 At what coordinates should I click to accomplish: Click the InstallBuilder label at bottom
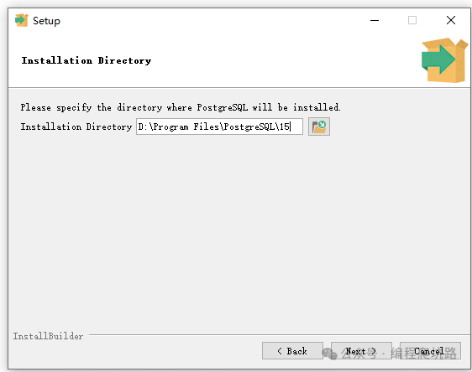pyautogui.click(x=48, y=336)
